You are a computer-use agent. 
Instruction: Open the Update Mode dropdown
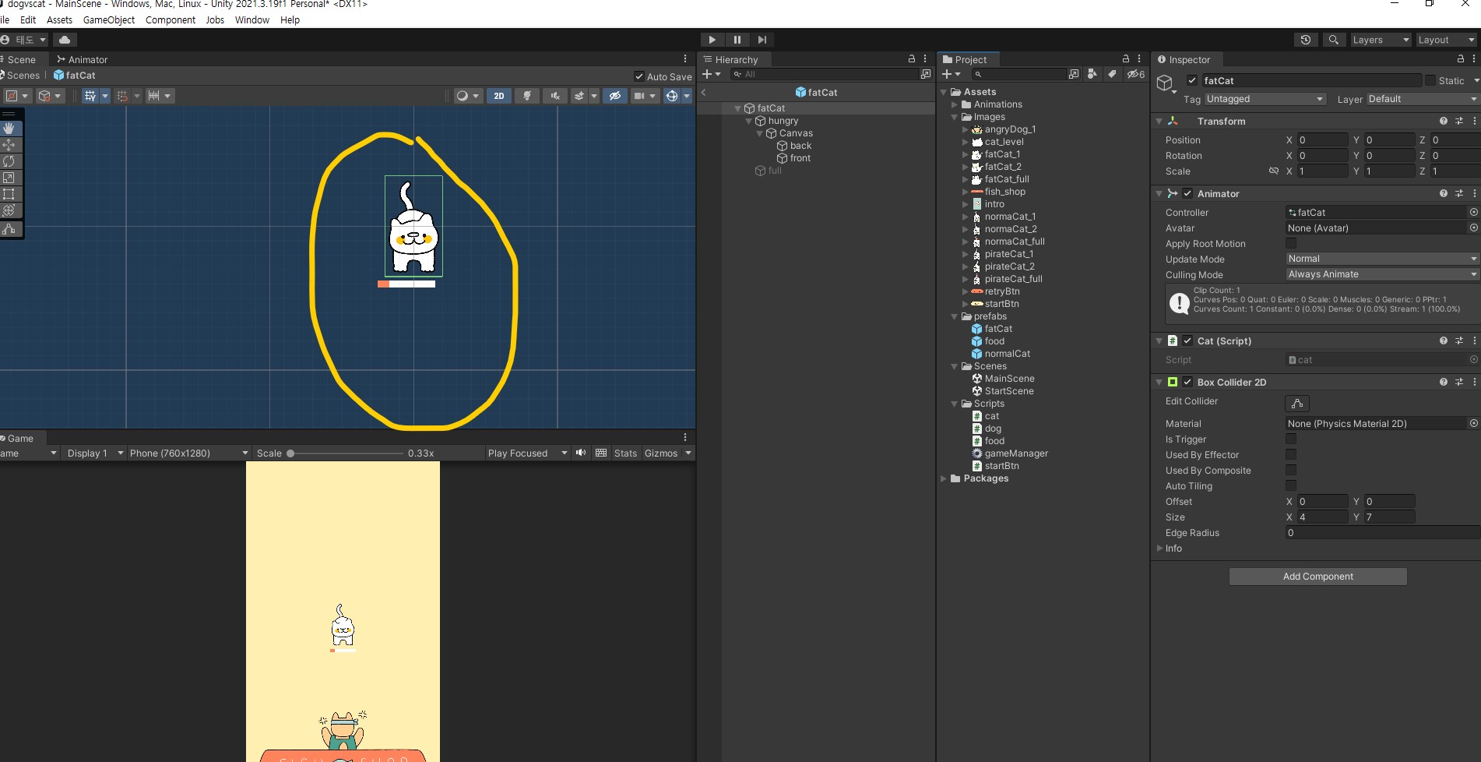pyautogui.click(x=1382, y=259)
